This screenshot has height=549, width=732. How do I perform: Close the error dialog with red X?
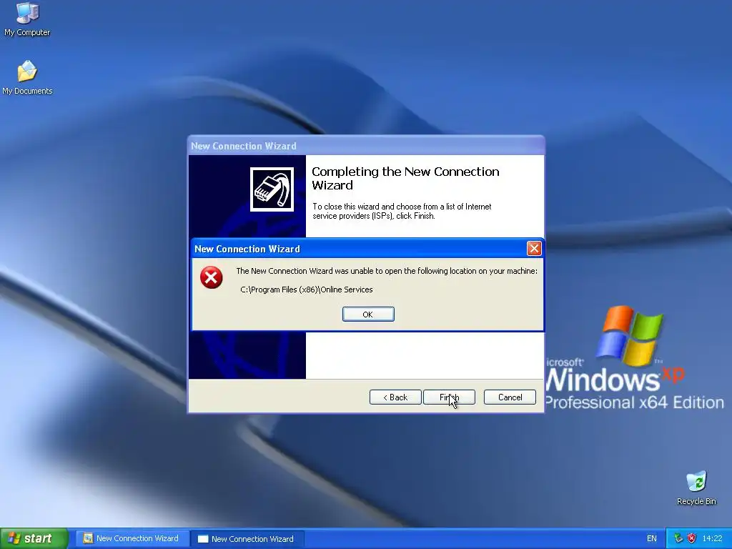coord(534,248)
